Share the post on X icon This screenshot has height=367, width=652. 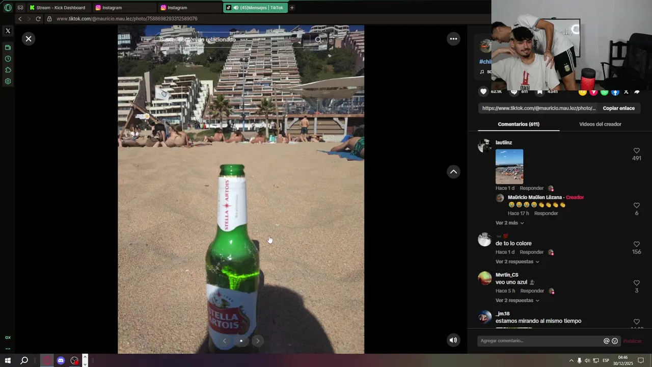coord(626,92)
